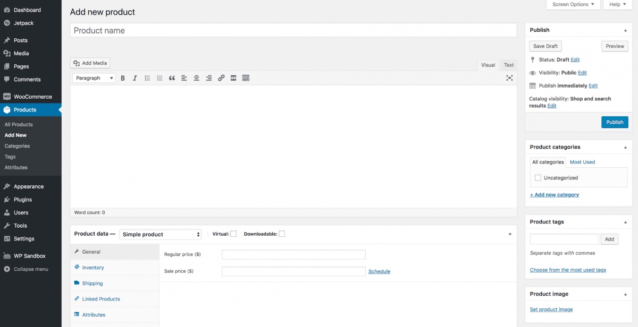Switch to the Text editor tab
The width and height of the screenshot is (638, 327).
click(509, 65)
